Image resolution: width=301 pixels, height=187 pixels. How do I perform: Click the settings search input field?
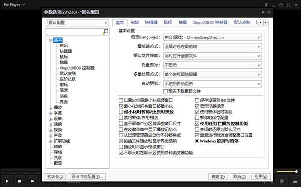(74, 32)
